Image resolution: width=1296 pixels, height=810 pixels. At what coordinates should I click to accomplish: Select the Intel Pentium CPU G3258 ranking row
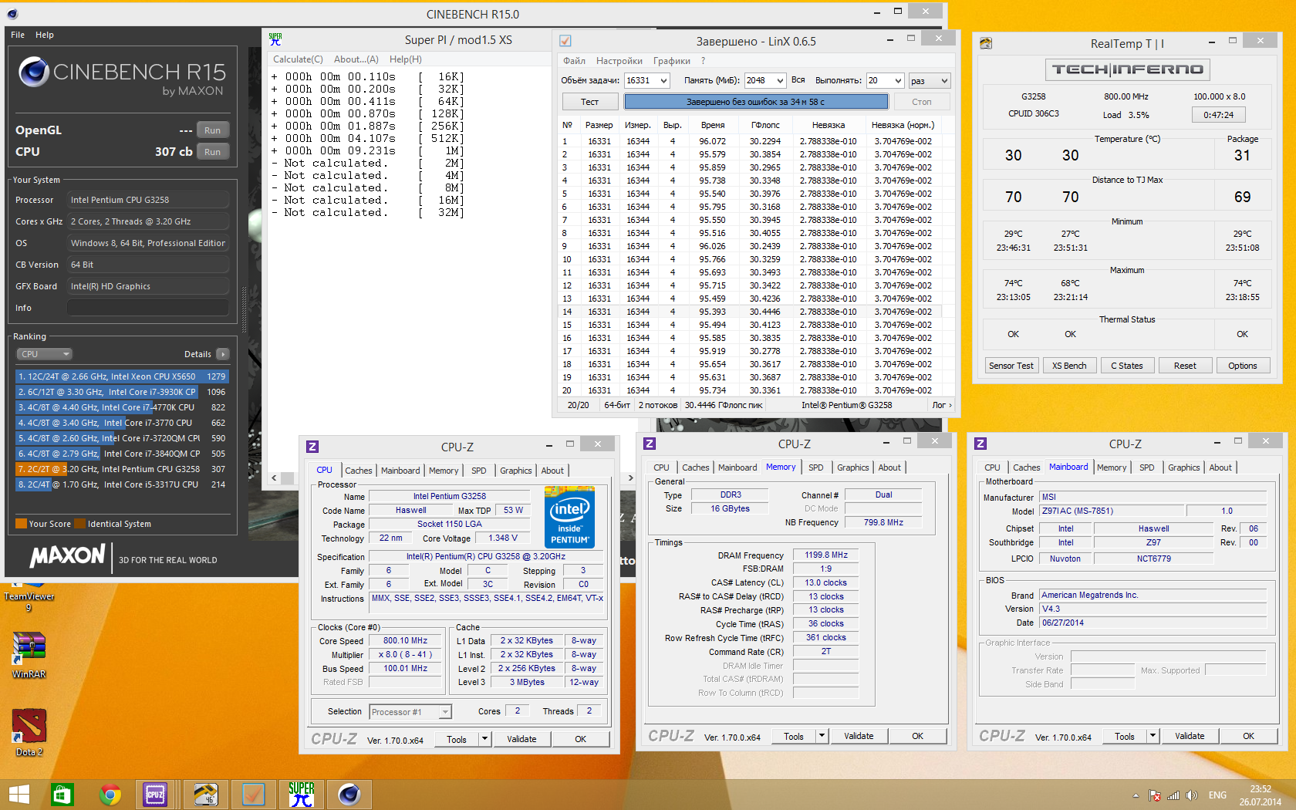tap(122, 469)
